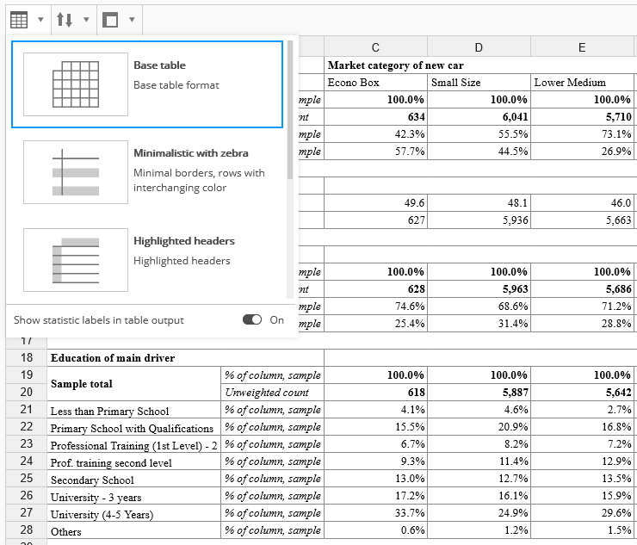Click cell with value 634
The width and height of the screenshot is (637, 545).
click(376, 117)
